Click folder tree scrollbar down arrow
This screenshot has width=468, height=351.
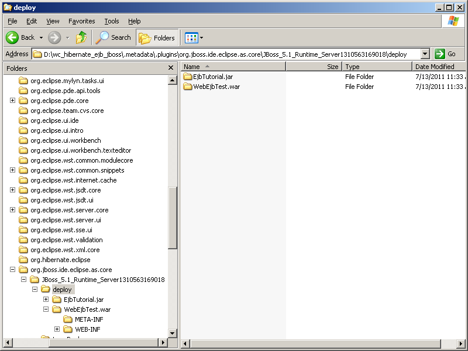pos(173,333)
